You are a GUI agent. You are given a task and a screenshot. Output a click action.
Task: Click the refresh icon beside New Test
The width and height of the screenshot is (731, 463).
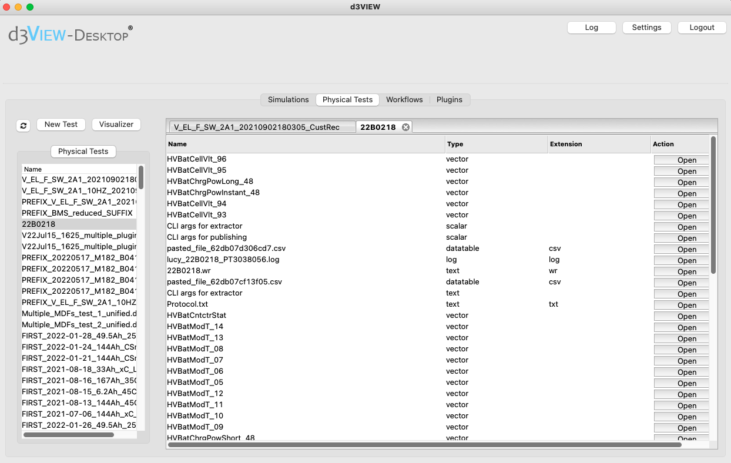[24, 125]
